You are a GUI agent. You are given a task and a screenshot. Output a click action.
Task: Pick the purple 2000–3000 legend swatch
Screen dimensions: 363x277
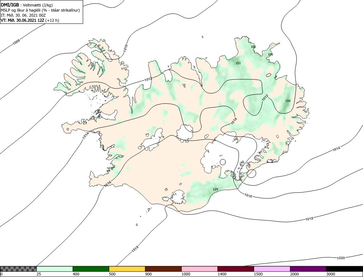tap(308, 269)
